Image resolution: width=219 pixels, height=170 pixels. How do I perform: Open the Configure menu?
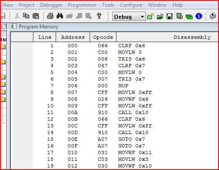(x=131, y=5)
